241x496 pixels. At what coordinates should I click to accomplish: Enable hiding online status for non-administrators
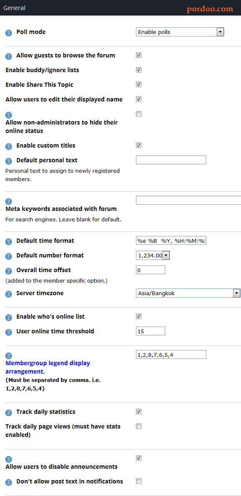(138, 114)
